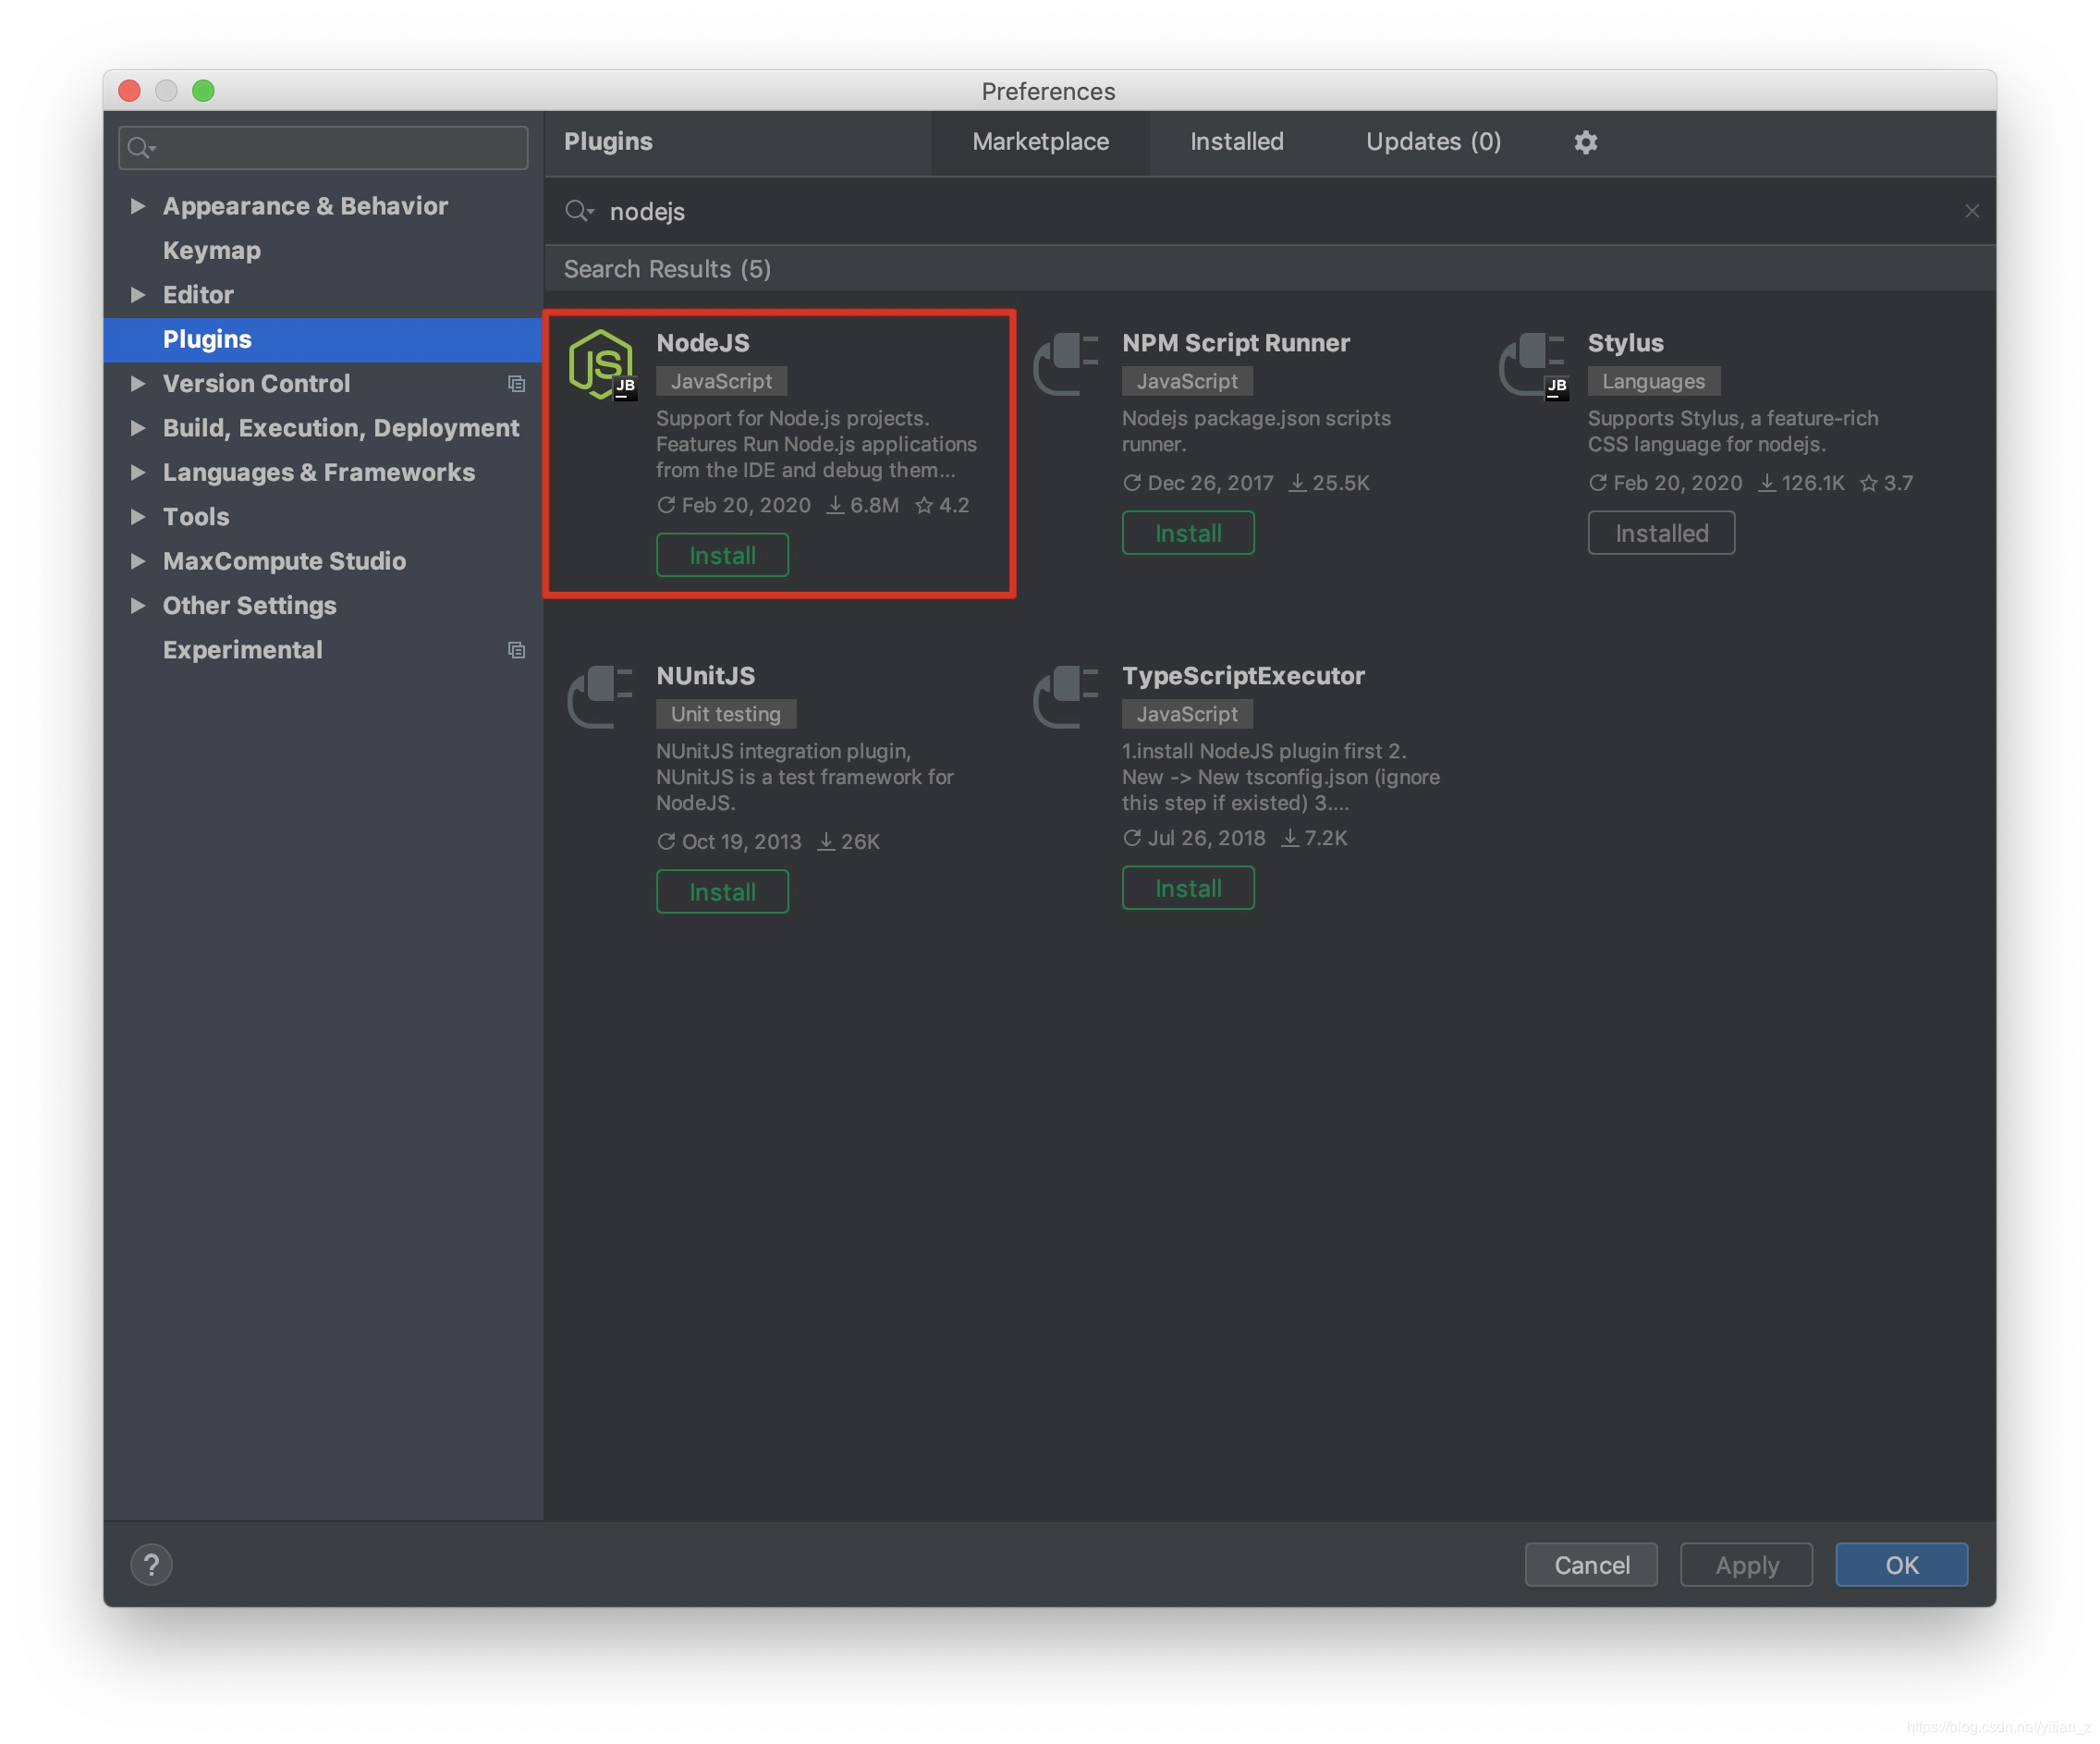This screenshot has width=2100, height=1744.
Task: Click the plugin search magnifier icon
Action: [579, 211]
